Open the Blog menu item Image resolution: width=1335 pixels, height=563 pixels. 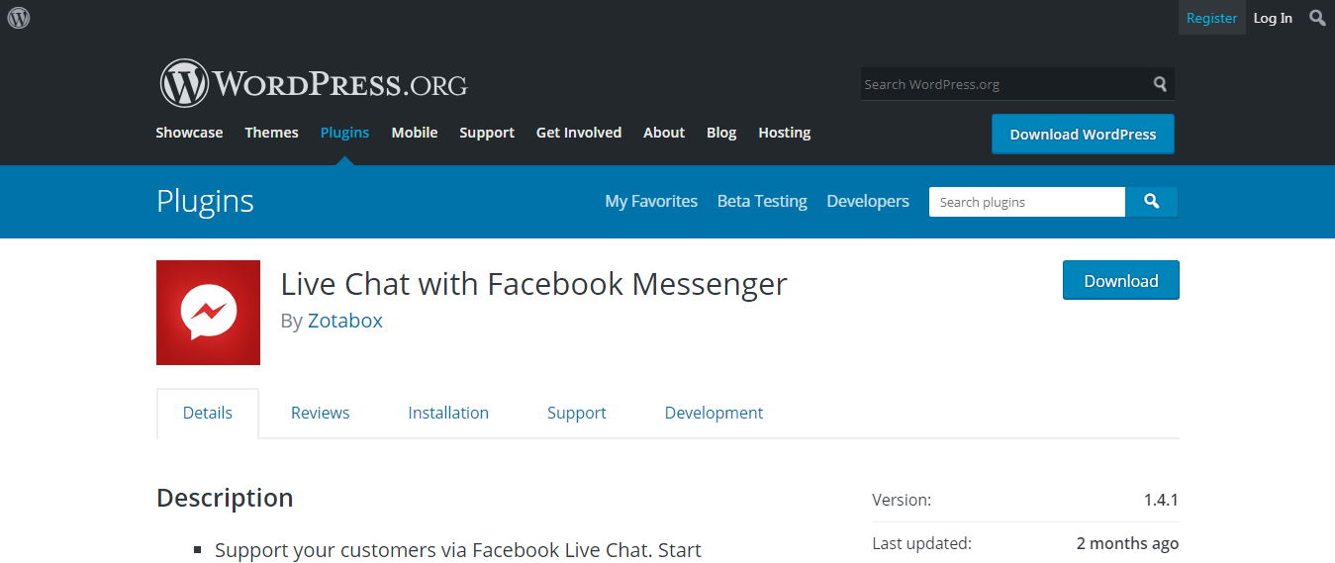721,133
